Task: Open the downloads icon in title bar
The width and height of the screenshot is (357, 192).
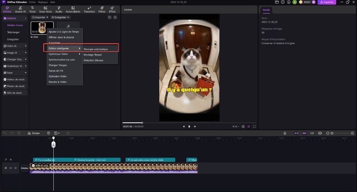Action: [289, 2]
